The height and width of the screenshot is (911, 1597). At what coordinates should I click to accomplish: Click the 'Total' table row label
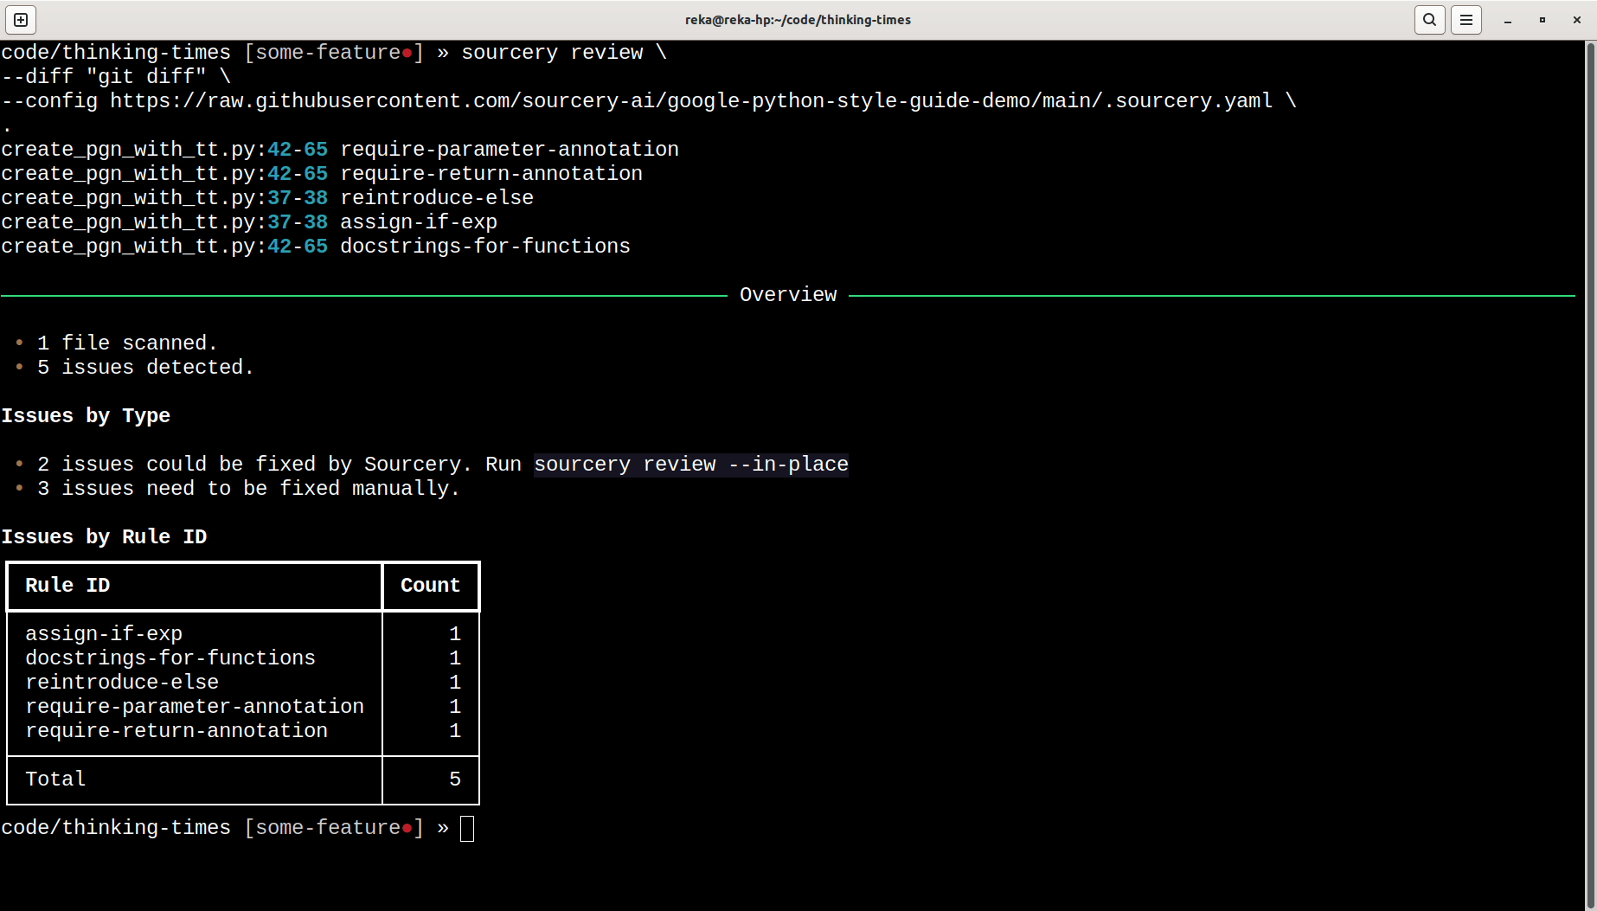point(55,779)
